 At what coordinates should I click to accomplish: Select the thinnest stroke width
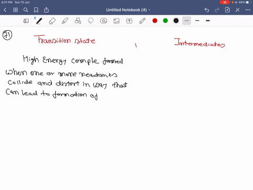pyautogui.click(x=187, y=21)
